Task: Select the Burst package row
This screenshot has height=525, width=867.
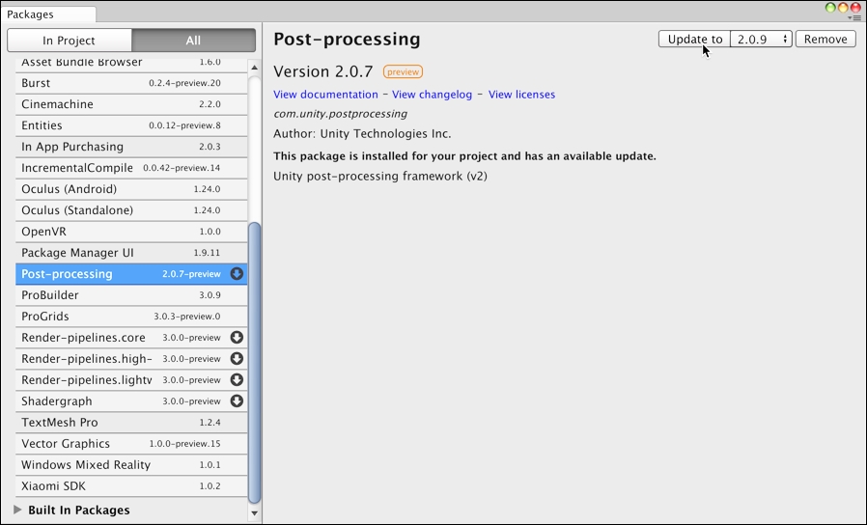Action: [x=131, y=83]
